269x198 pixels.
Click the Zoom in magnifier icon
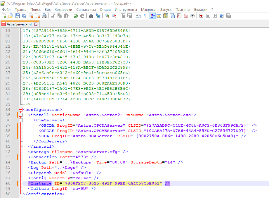point(107,16)
